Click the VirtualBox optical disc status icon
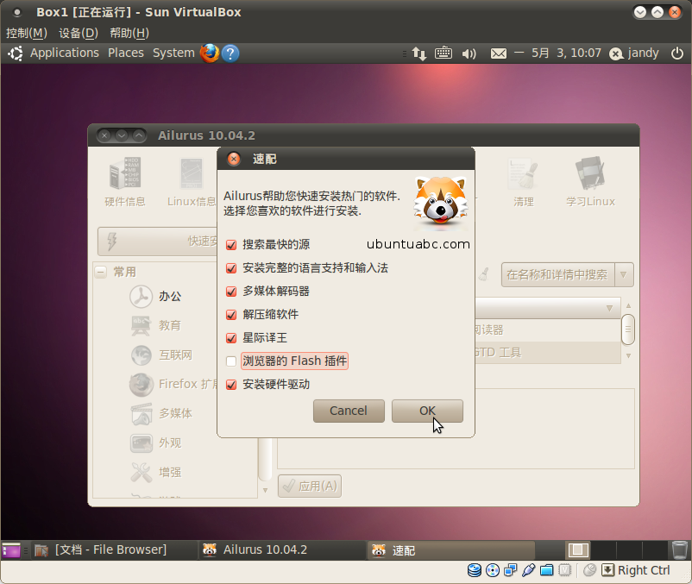This screenshot has height=584, width=692. (493, 570)
